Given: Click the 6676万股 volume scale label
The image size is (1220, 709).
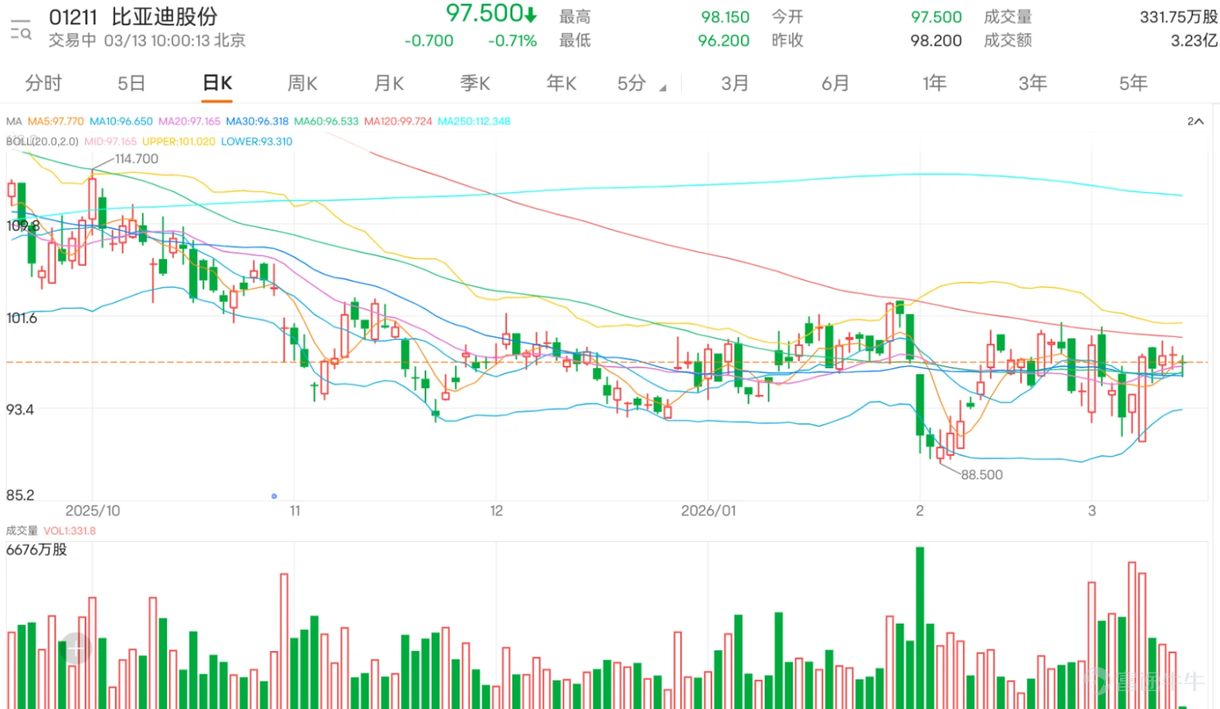Looking at the screenshot, I should tap(37, 550).
